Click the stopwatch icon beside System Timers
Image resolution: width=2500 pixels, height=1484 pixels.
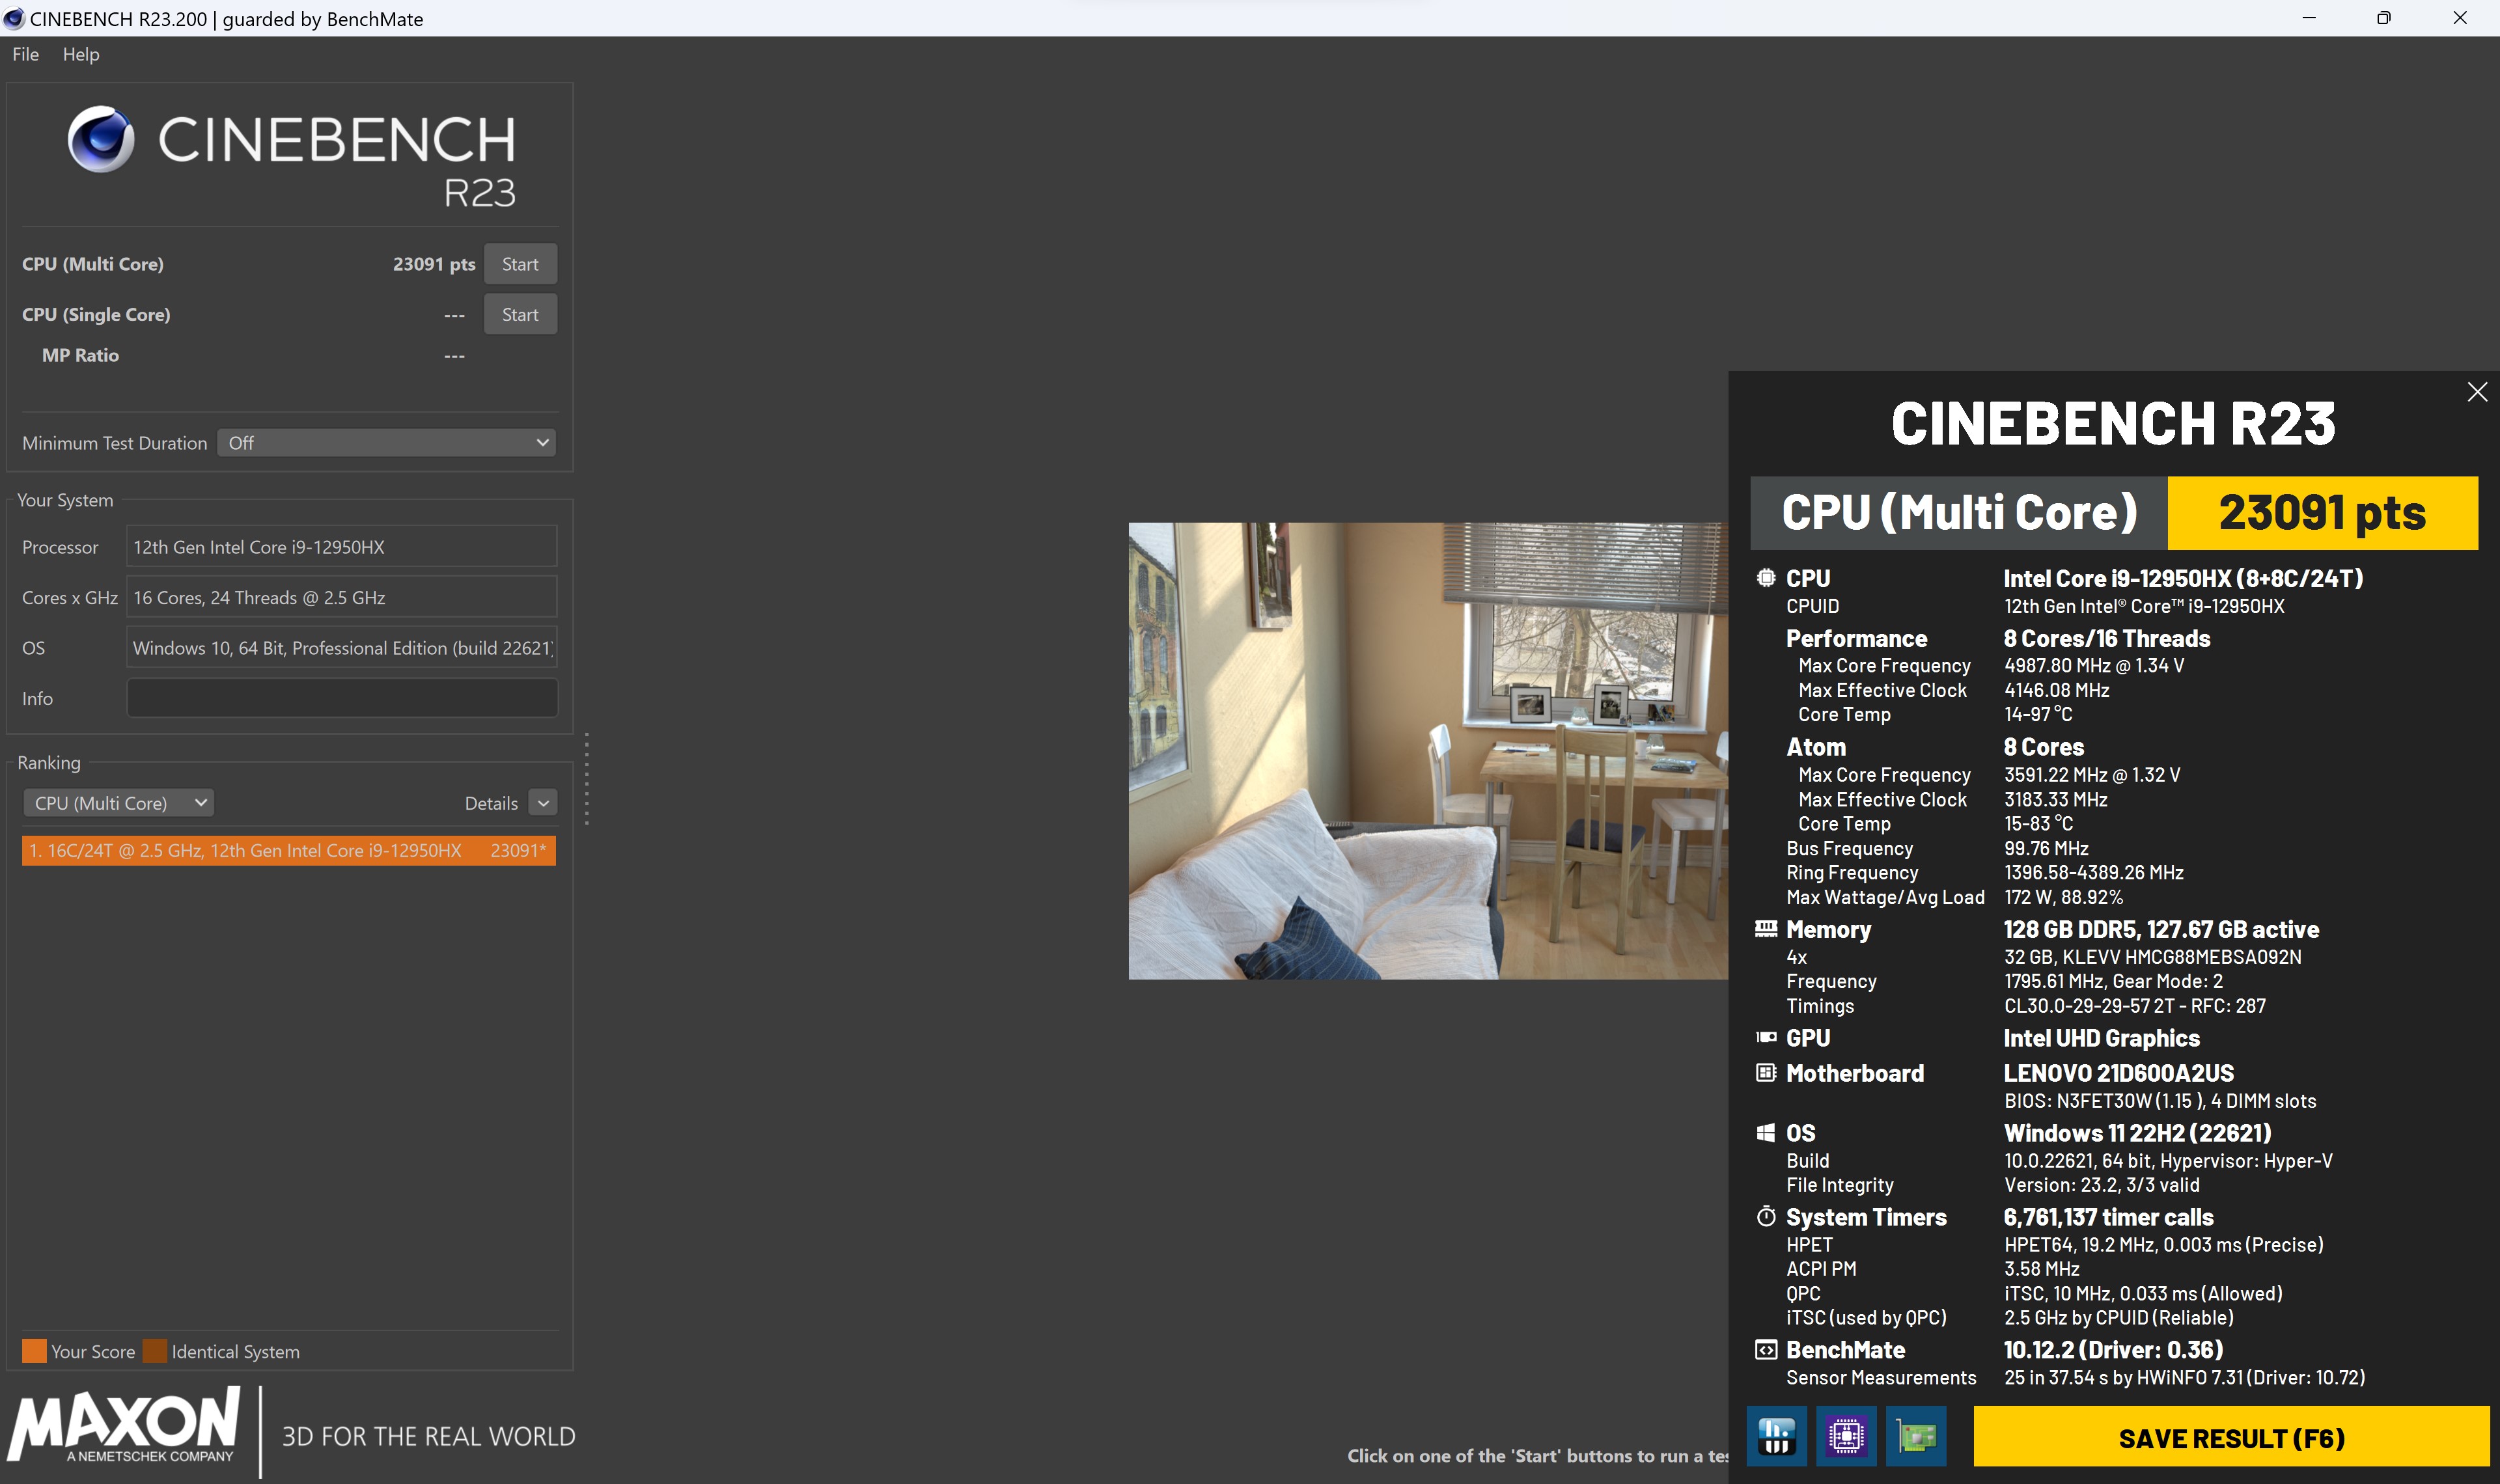1766,1217
